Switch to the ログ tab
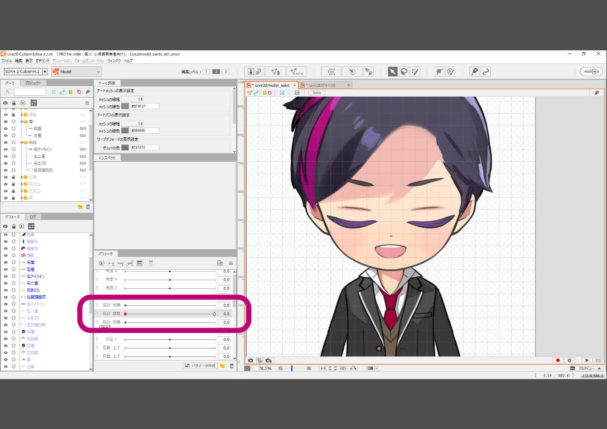607x429 pixels. pos(33,217)
